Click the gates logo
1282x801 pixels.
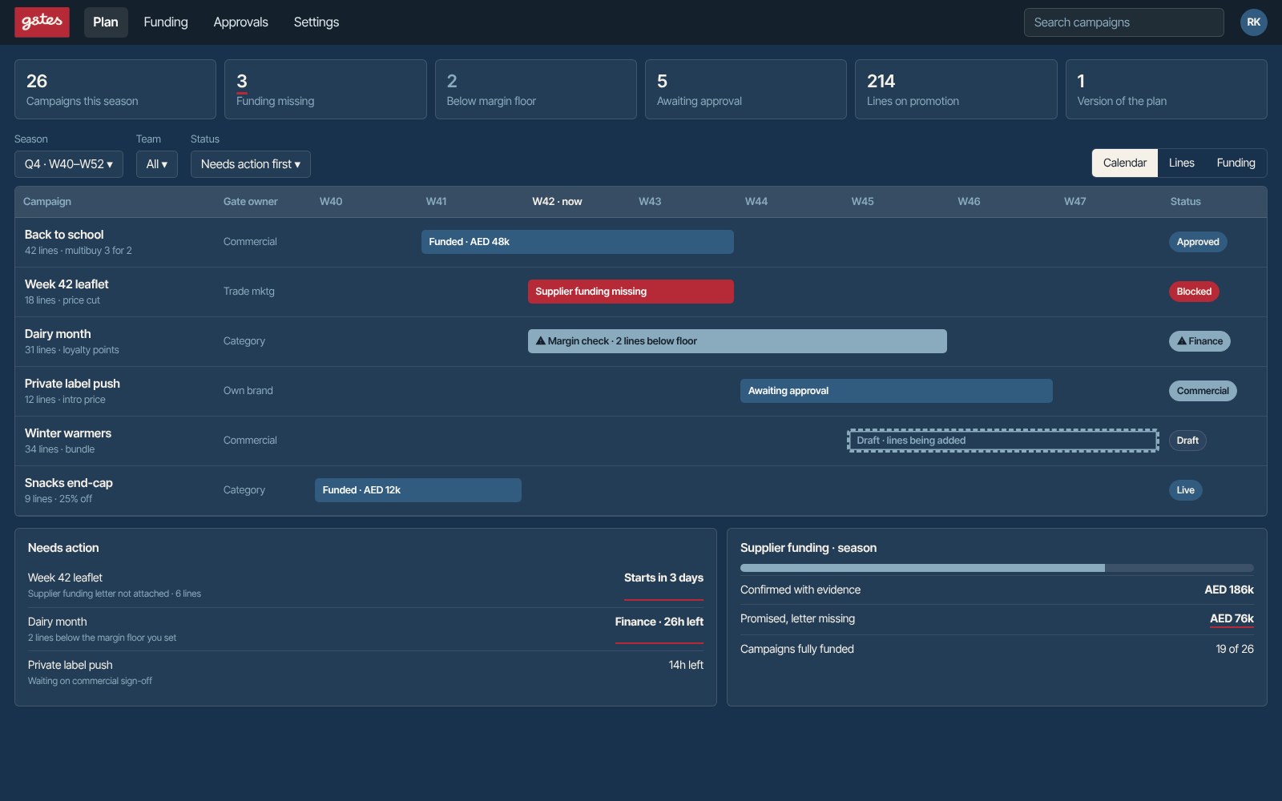tap(42, 22)
